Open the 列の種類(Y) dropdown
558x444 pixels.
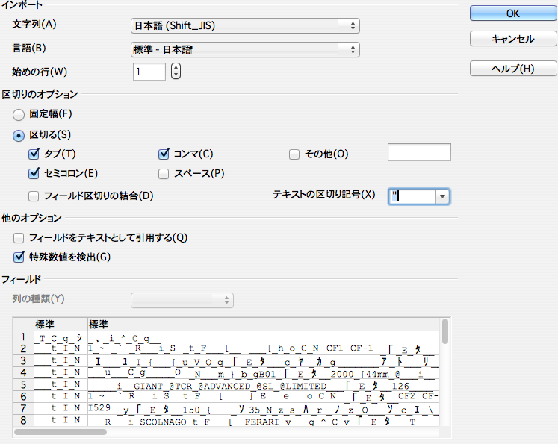coord(182,300)
